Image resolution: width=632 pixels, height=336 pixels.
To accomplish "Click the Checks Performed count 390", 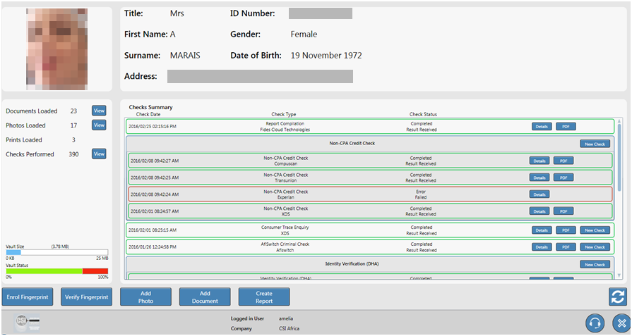I will tap(73, 154).
